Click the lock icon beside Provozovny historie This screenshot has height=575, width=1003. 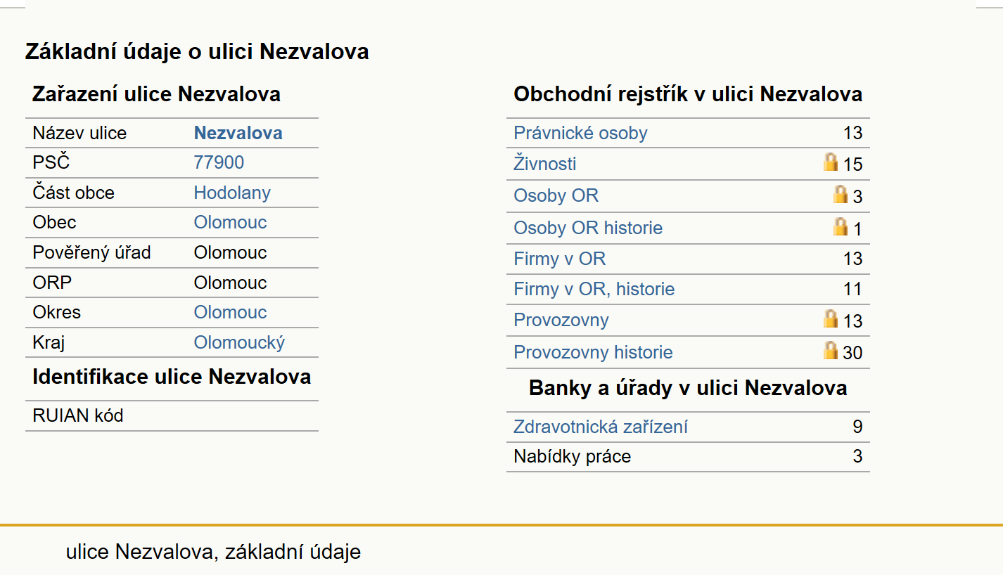click(x=831, y=350)
